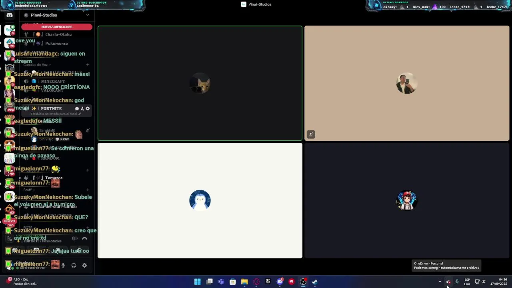Open musica-del-staff-sufrido channel

click(57, 206)
